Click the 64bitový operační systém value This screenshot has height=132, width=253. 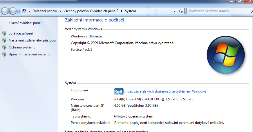pos(133,116)
